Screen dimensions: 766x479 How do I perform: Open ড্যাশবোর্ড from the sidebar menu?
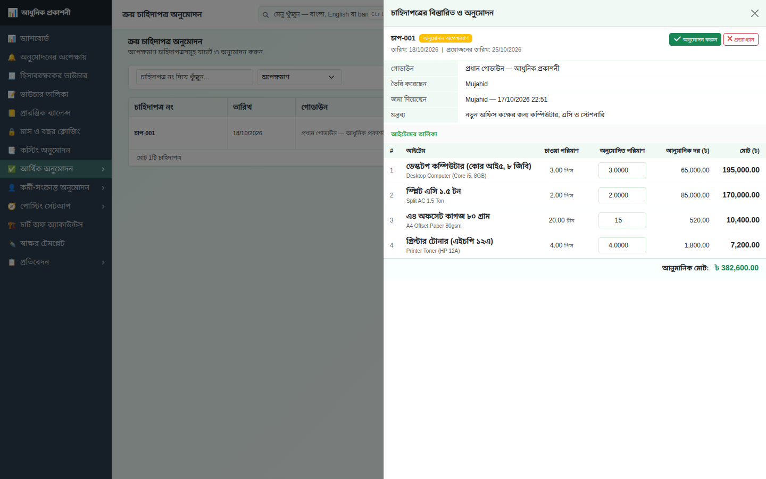click(56, 38)
